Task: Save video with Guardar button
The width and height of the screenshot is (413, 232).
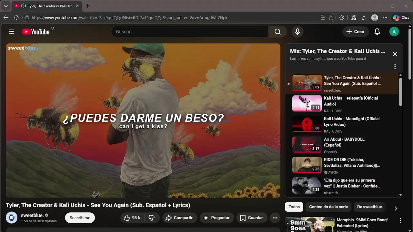Action: click(252, 218)
